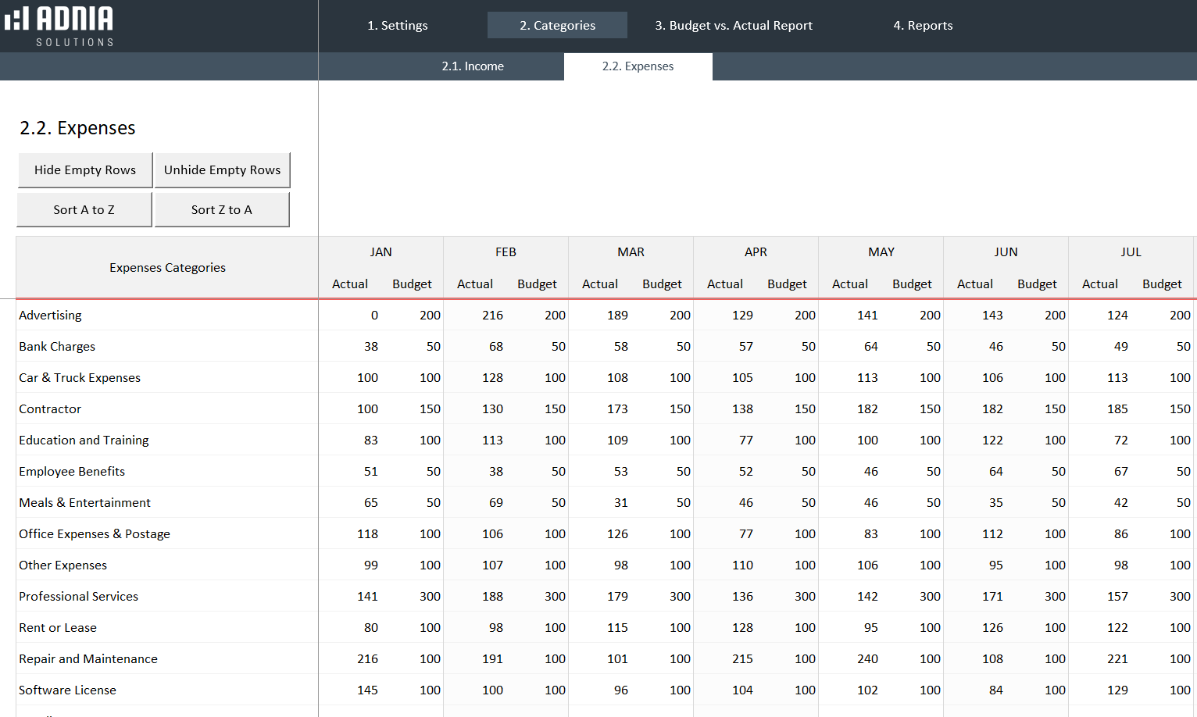
Task: Click the Sort Z to A button
Action: click(222, 209)
